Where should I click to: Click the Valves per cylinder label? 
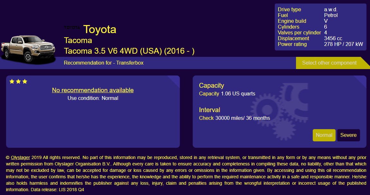tap(299, 32)
